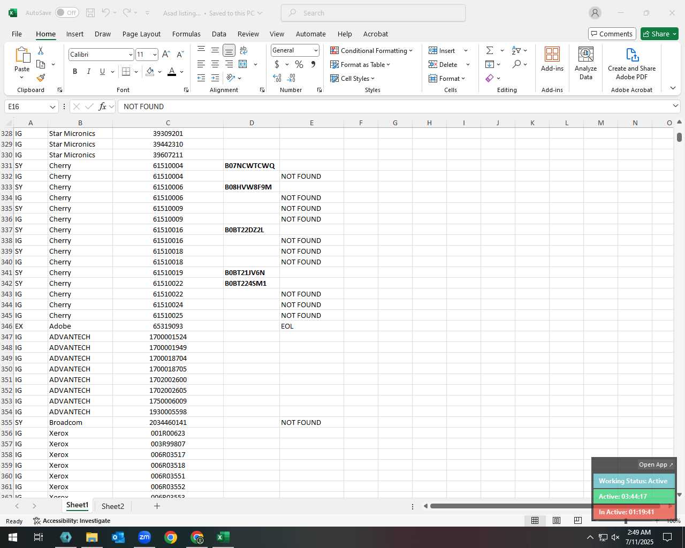This screenshot has height=548, width=685.
Task: Pick the fill color bucket swatch
Action: [150, 72]
